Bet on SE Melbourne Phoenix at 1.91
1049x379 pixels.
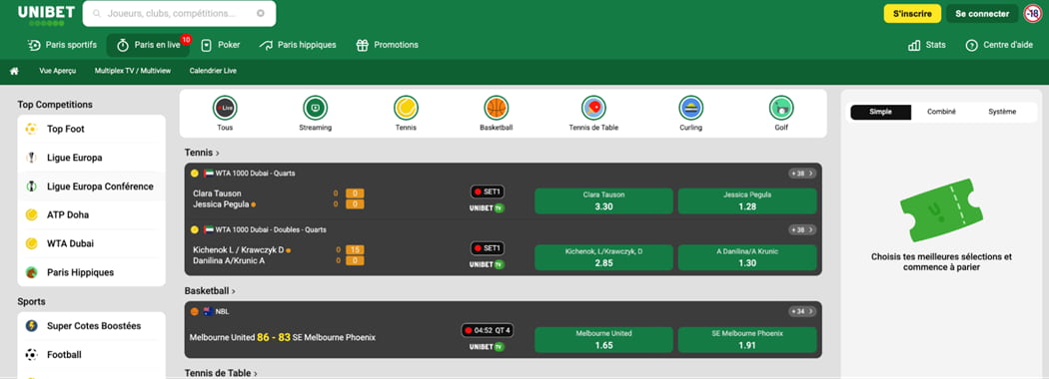pyautogui.click(x=747, y=339)
